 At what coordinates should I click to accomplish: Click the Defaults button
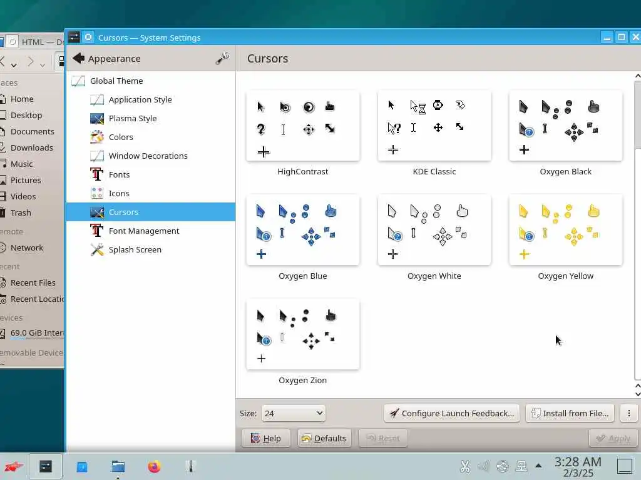point(324,438)
